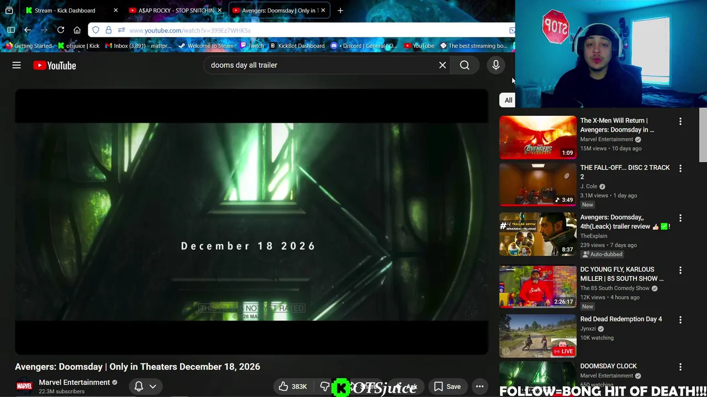The image size is (707, 397).
Task: Open Marvel Entertainment channel name link
Action: click(x=74, y=382)
